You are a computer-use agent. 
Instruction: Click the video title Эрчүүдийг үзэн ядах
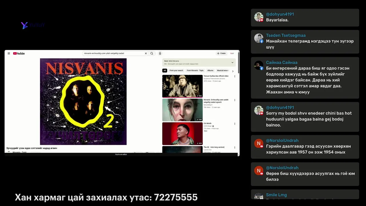[32, 148]
